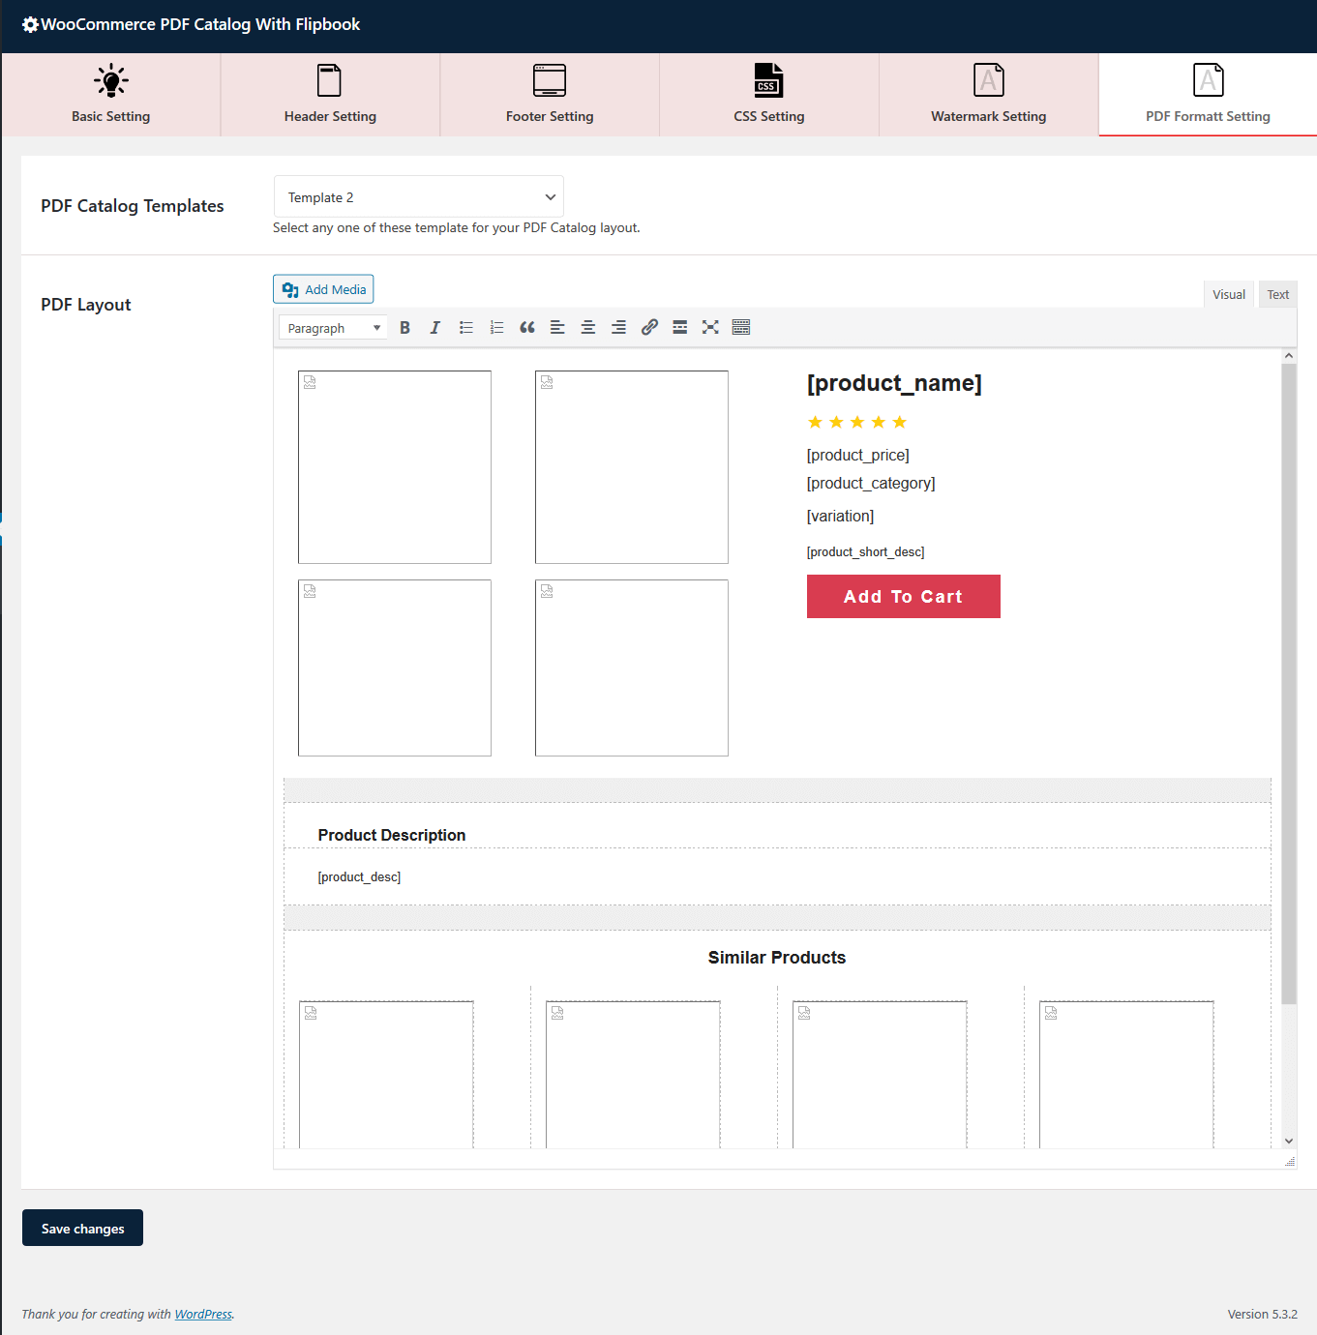Image resolution: width=1317 pixels, height=1335 pixels.
Task: Click the [product_category] placeholder text
Action: point(871,484)
